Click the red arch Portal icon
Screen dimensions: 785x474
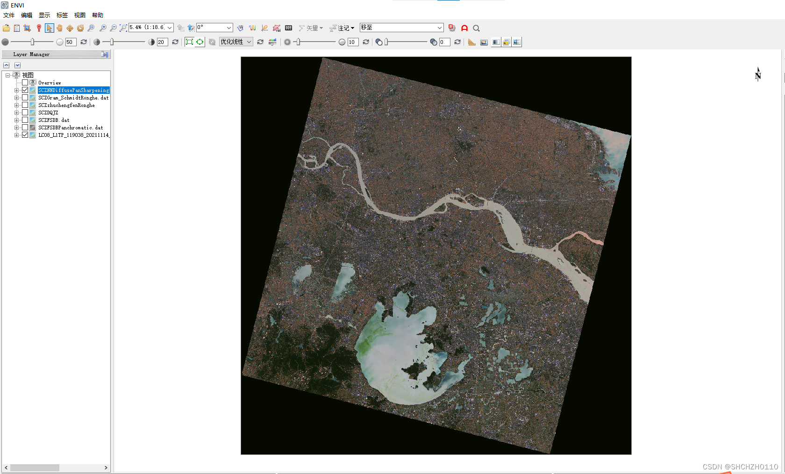[x=464, y=28]
